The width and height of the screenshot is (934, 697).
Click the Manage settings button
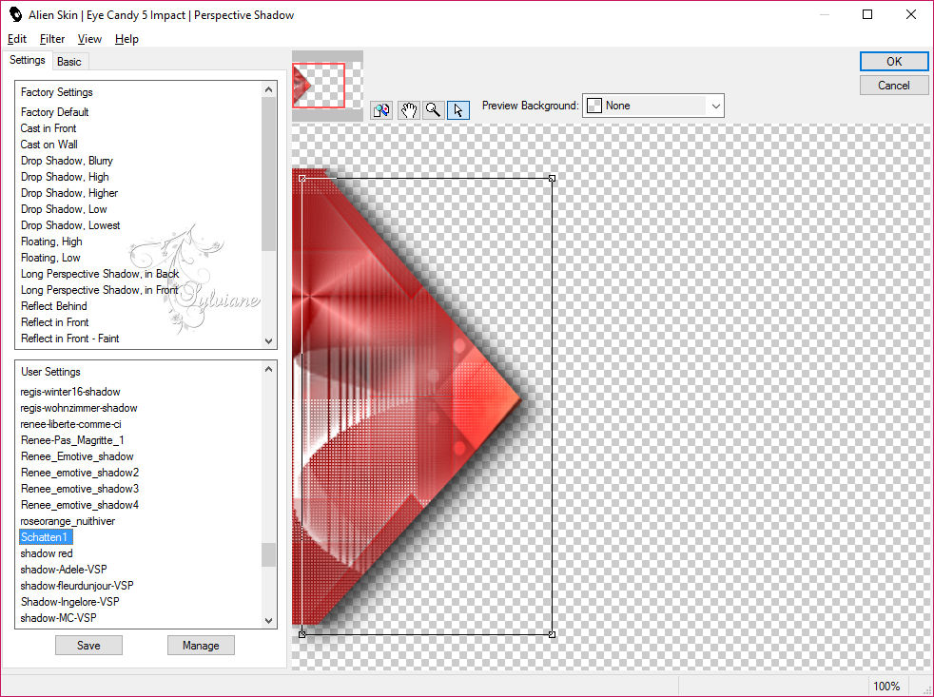coord(201,645)
